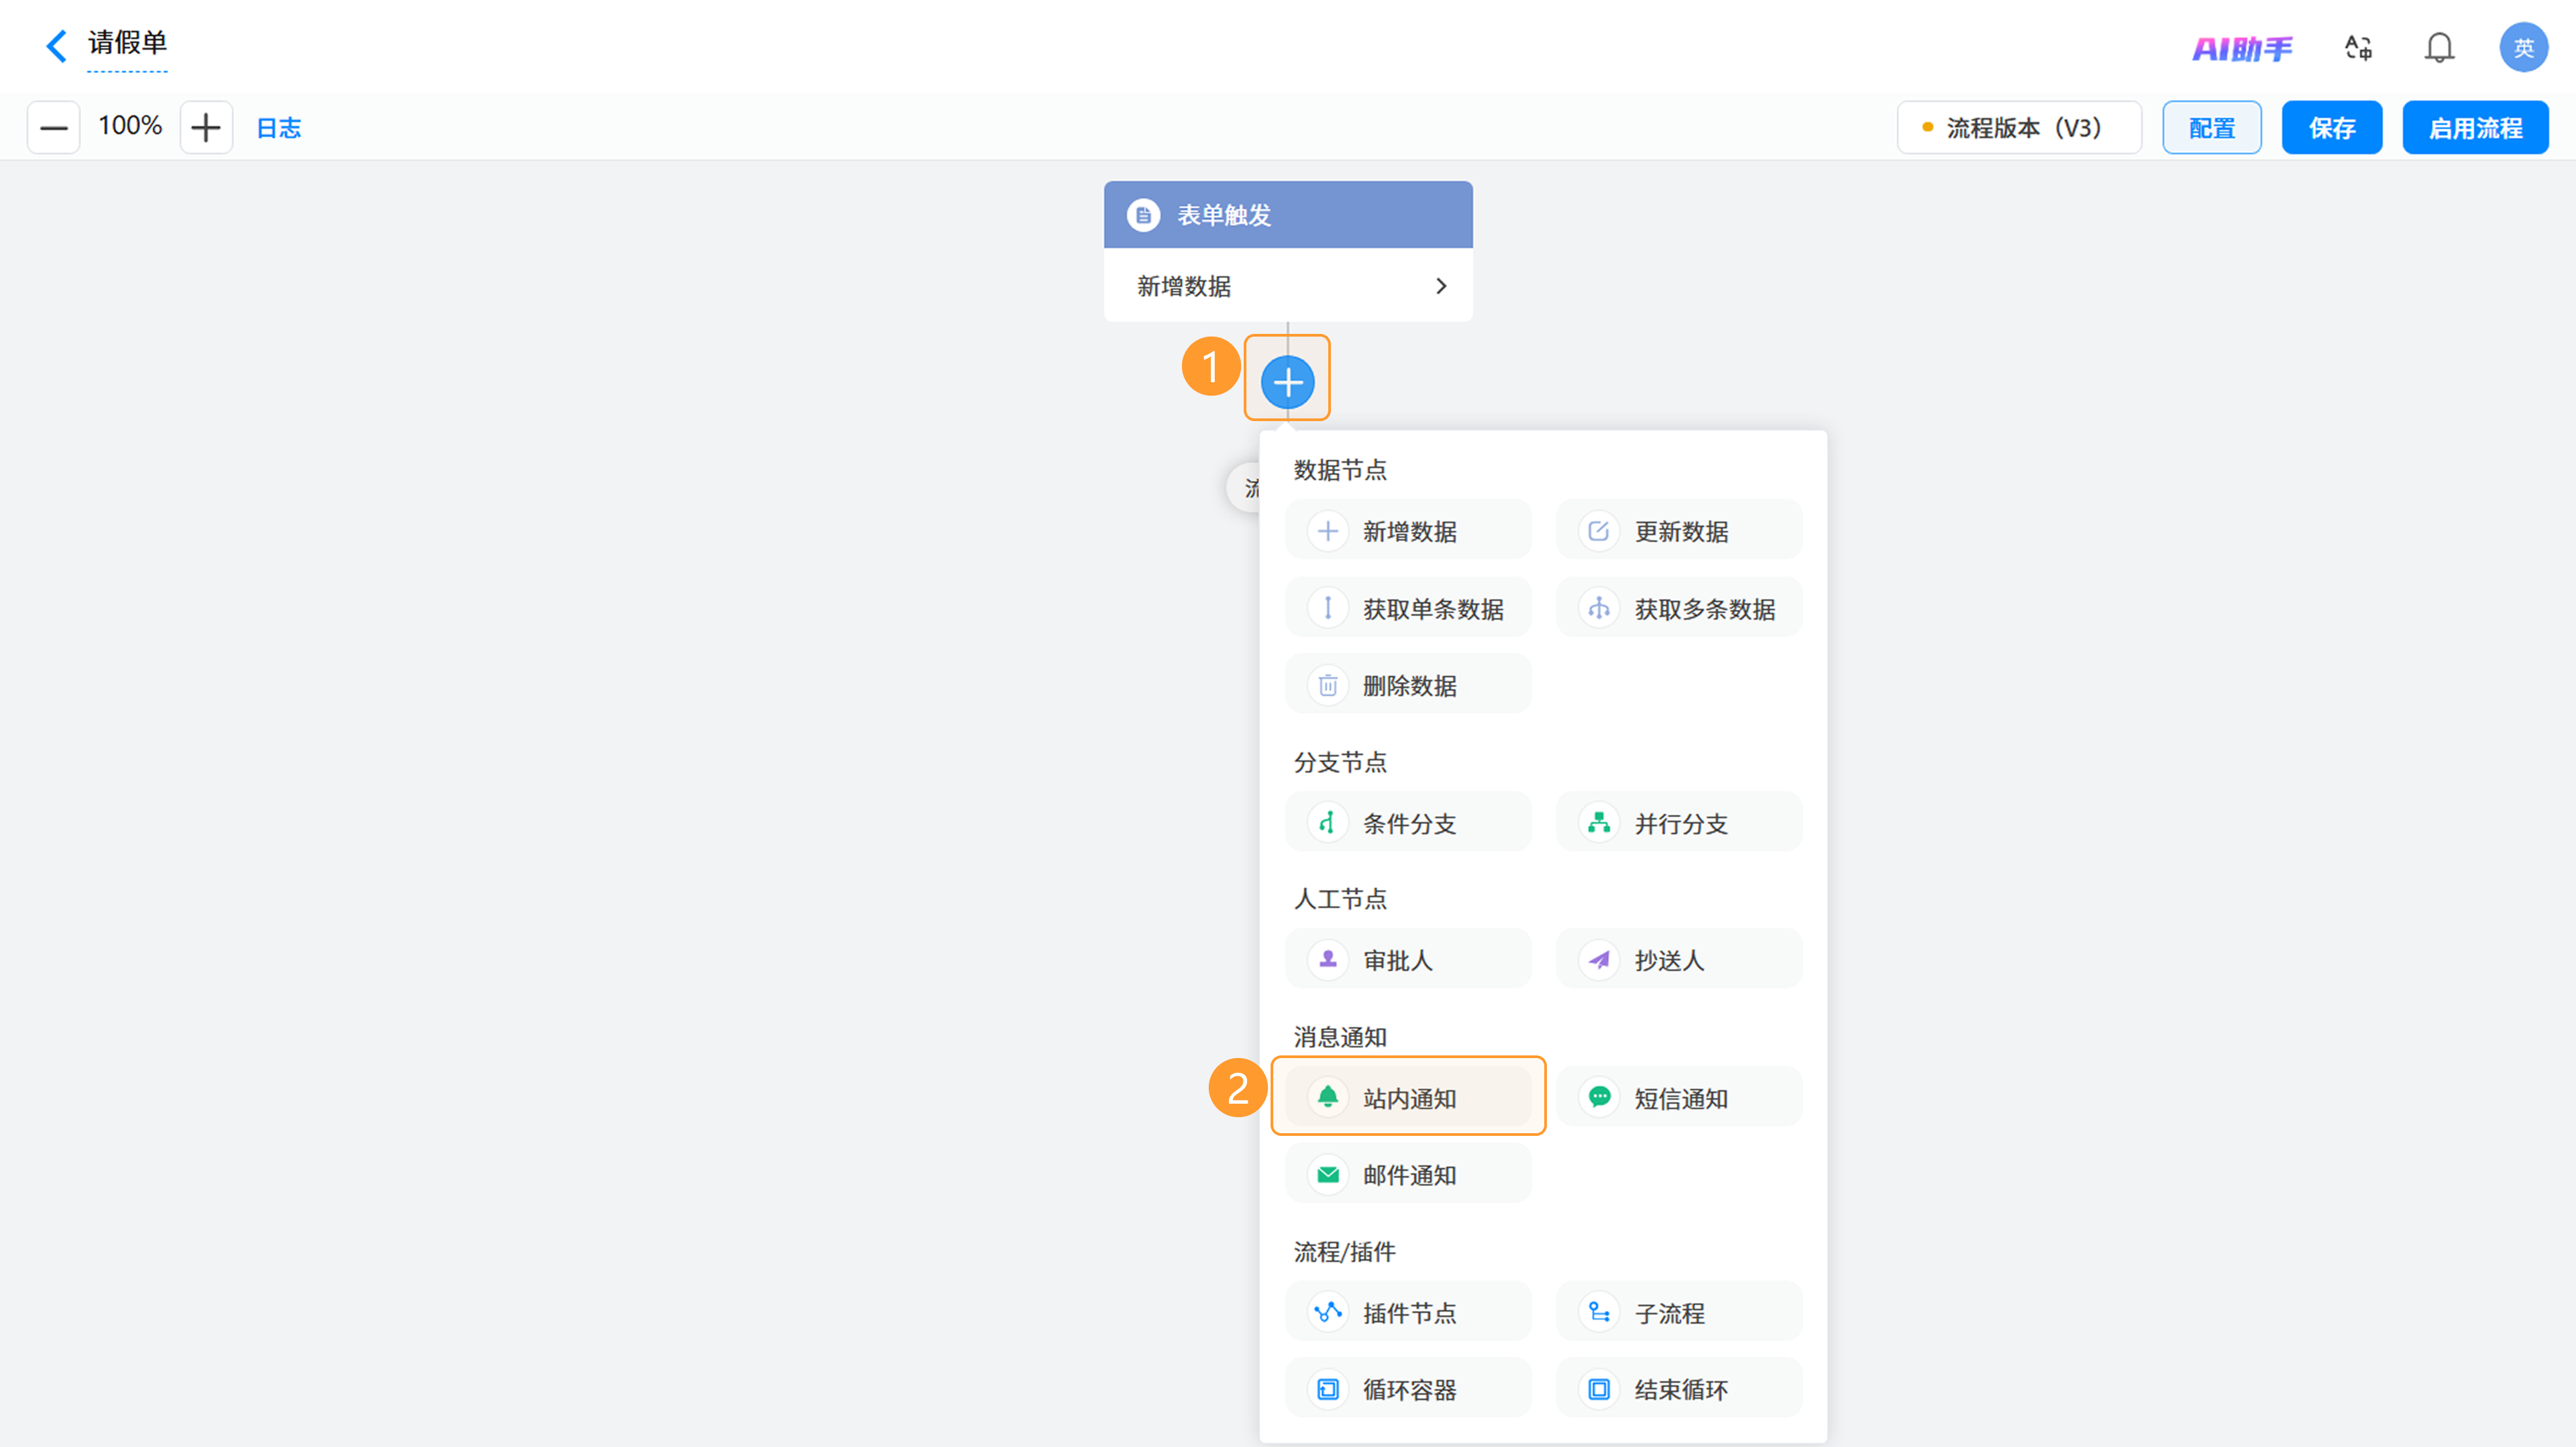Click the 删除数据 trash icon

tap(1327, 685)
